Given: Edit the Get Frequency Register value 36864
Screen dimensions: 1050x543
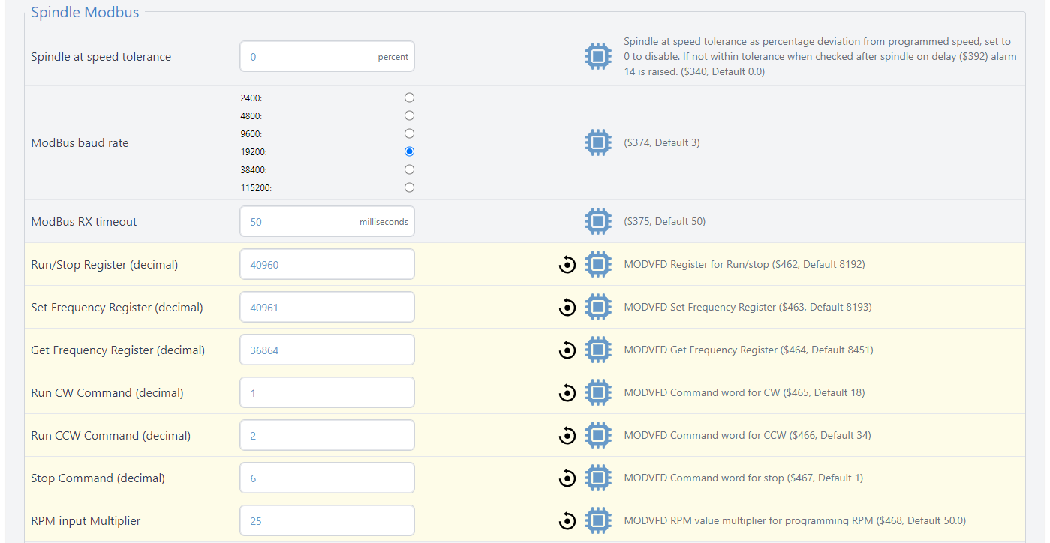Looking at the screenshot, I should tap(327, 349).
